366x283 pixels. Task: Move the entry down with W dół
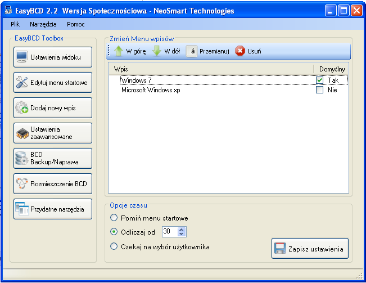[166, 51]
